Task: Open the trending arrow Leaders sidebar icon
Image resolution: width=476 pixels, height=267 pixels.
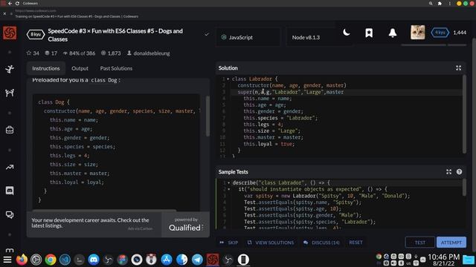Action: click(x=10, y=167)
